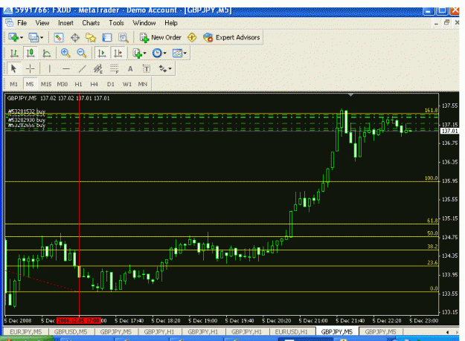The height and width of the screenshot is (341, 465).
Task: Open the File menu
Action: click(22, 23)
